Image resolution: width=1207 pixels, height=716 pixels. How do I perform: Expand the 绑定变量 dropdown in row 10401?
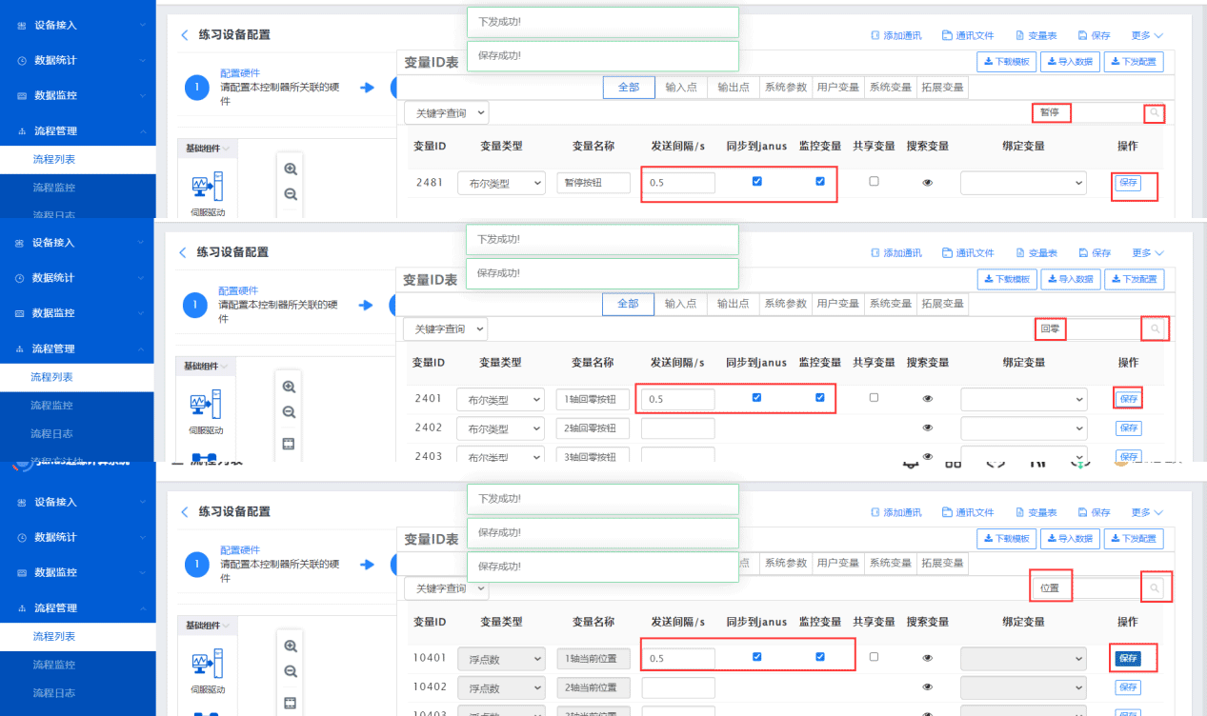pos(1023,658)
